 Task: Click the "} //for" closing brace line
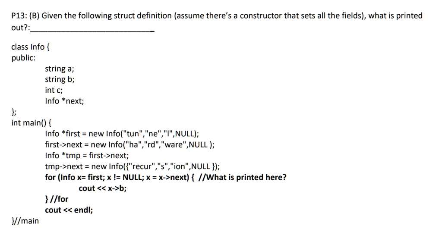pyautogui.click(x=57, y=199)
